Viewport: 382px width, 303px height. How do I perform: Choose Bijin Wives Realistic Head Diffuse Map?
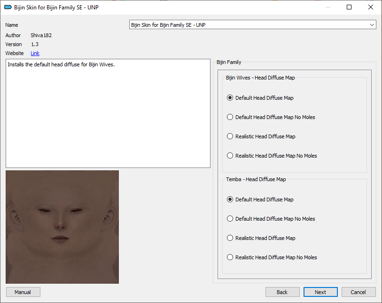coord(261,136)
